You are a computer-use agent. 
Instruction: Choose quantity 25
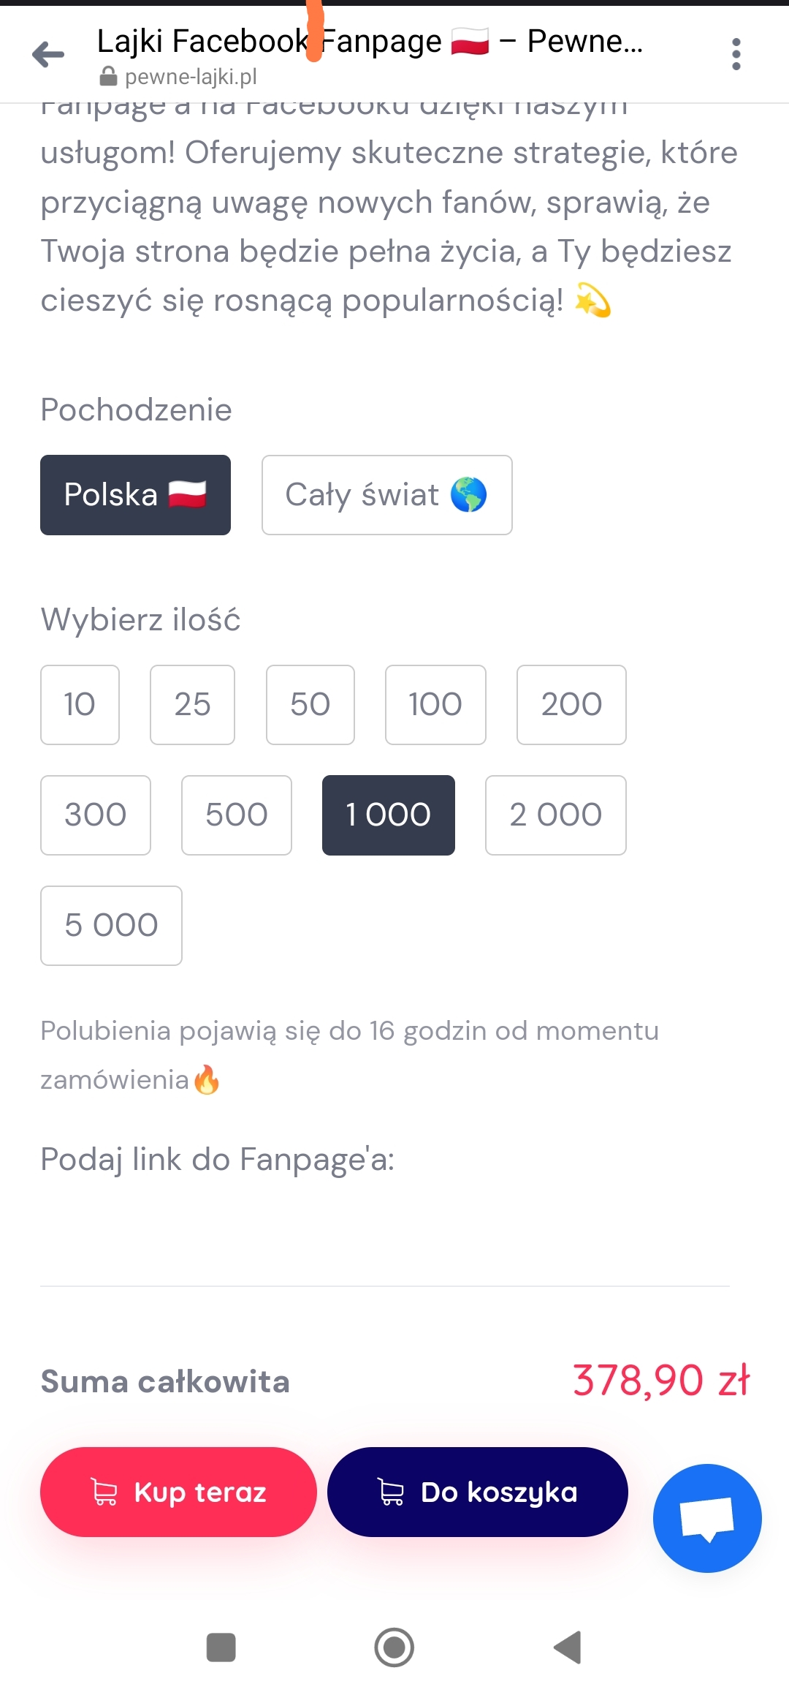(192, 705)
